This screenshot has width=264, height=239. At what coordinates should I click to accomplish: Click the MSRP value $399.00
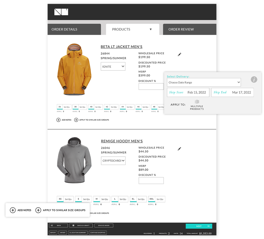pyautogui.click(x=144, y=75)
